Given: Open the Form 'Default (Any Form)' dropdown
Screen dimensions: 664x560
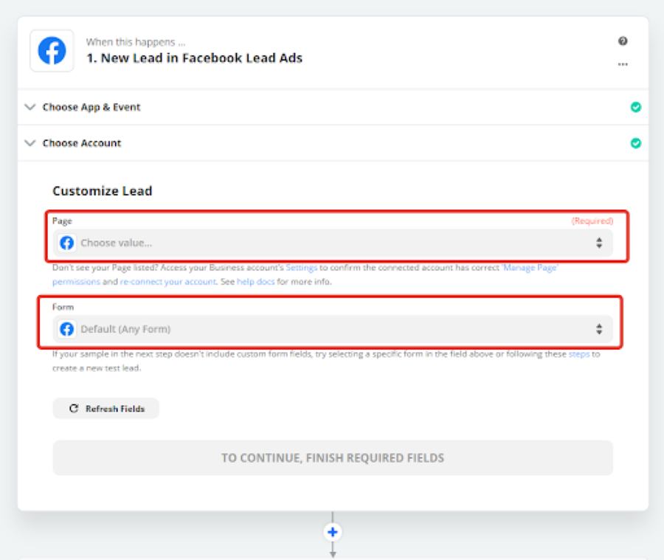Looking at the screenshot, I should coord(333,329).
